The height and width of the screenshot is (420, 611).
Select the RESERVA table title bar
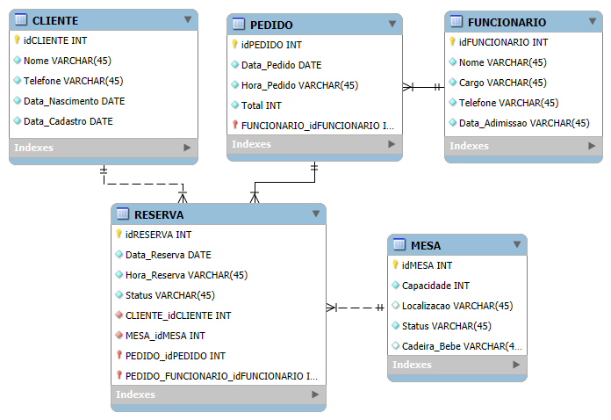[x=219, y=214]
